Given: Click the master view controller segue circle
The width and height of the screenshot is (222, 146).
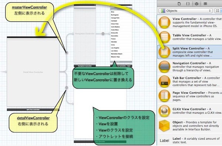Looking at the screenshot, I should point(67,53).
